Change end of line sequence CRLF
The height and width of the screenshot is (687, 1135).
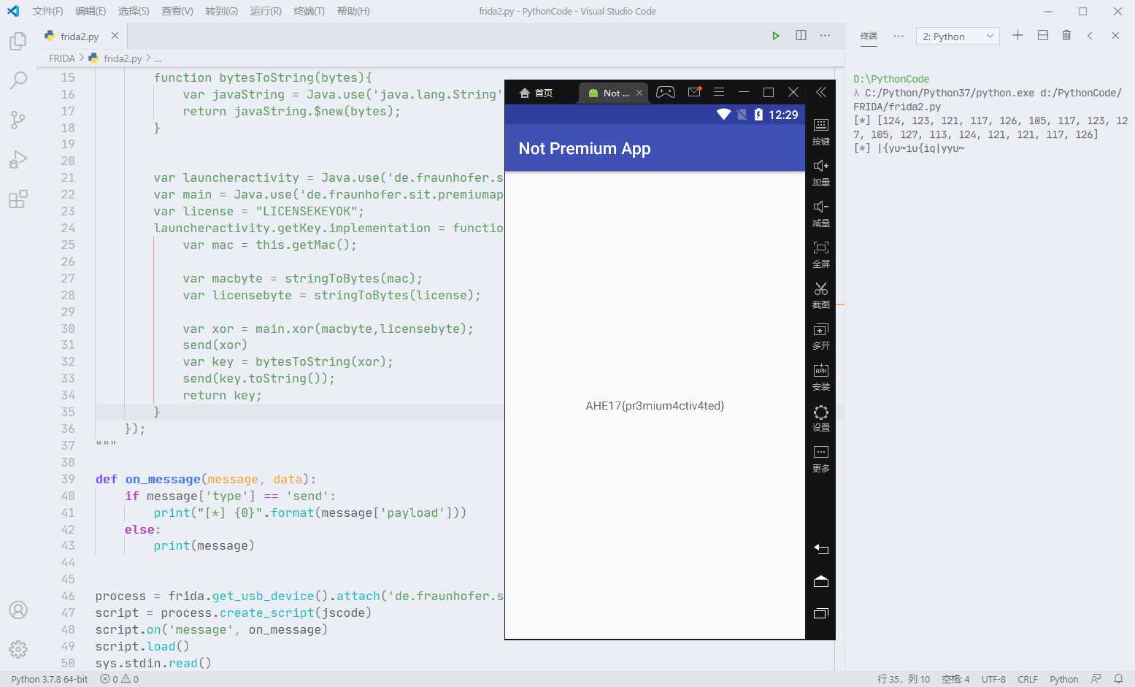tap(1028, 679)
